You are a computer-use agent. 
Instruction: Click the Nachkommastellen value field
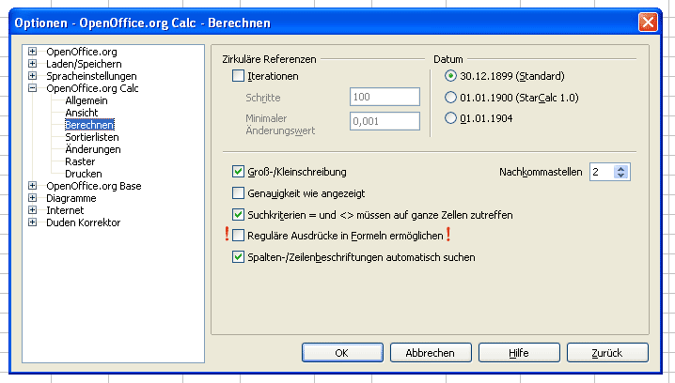tap(602, 172)
